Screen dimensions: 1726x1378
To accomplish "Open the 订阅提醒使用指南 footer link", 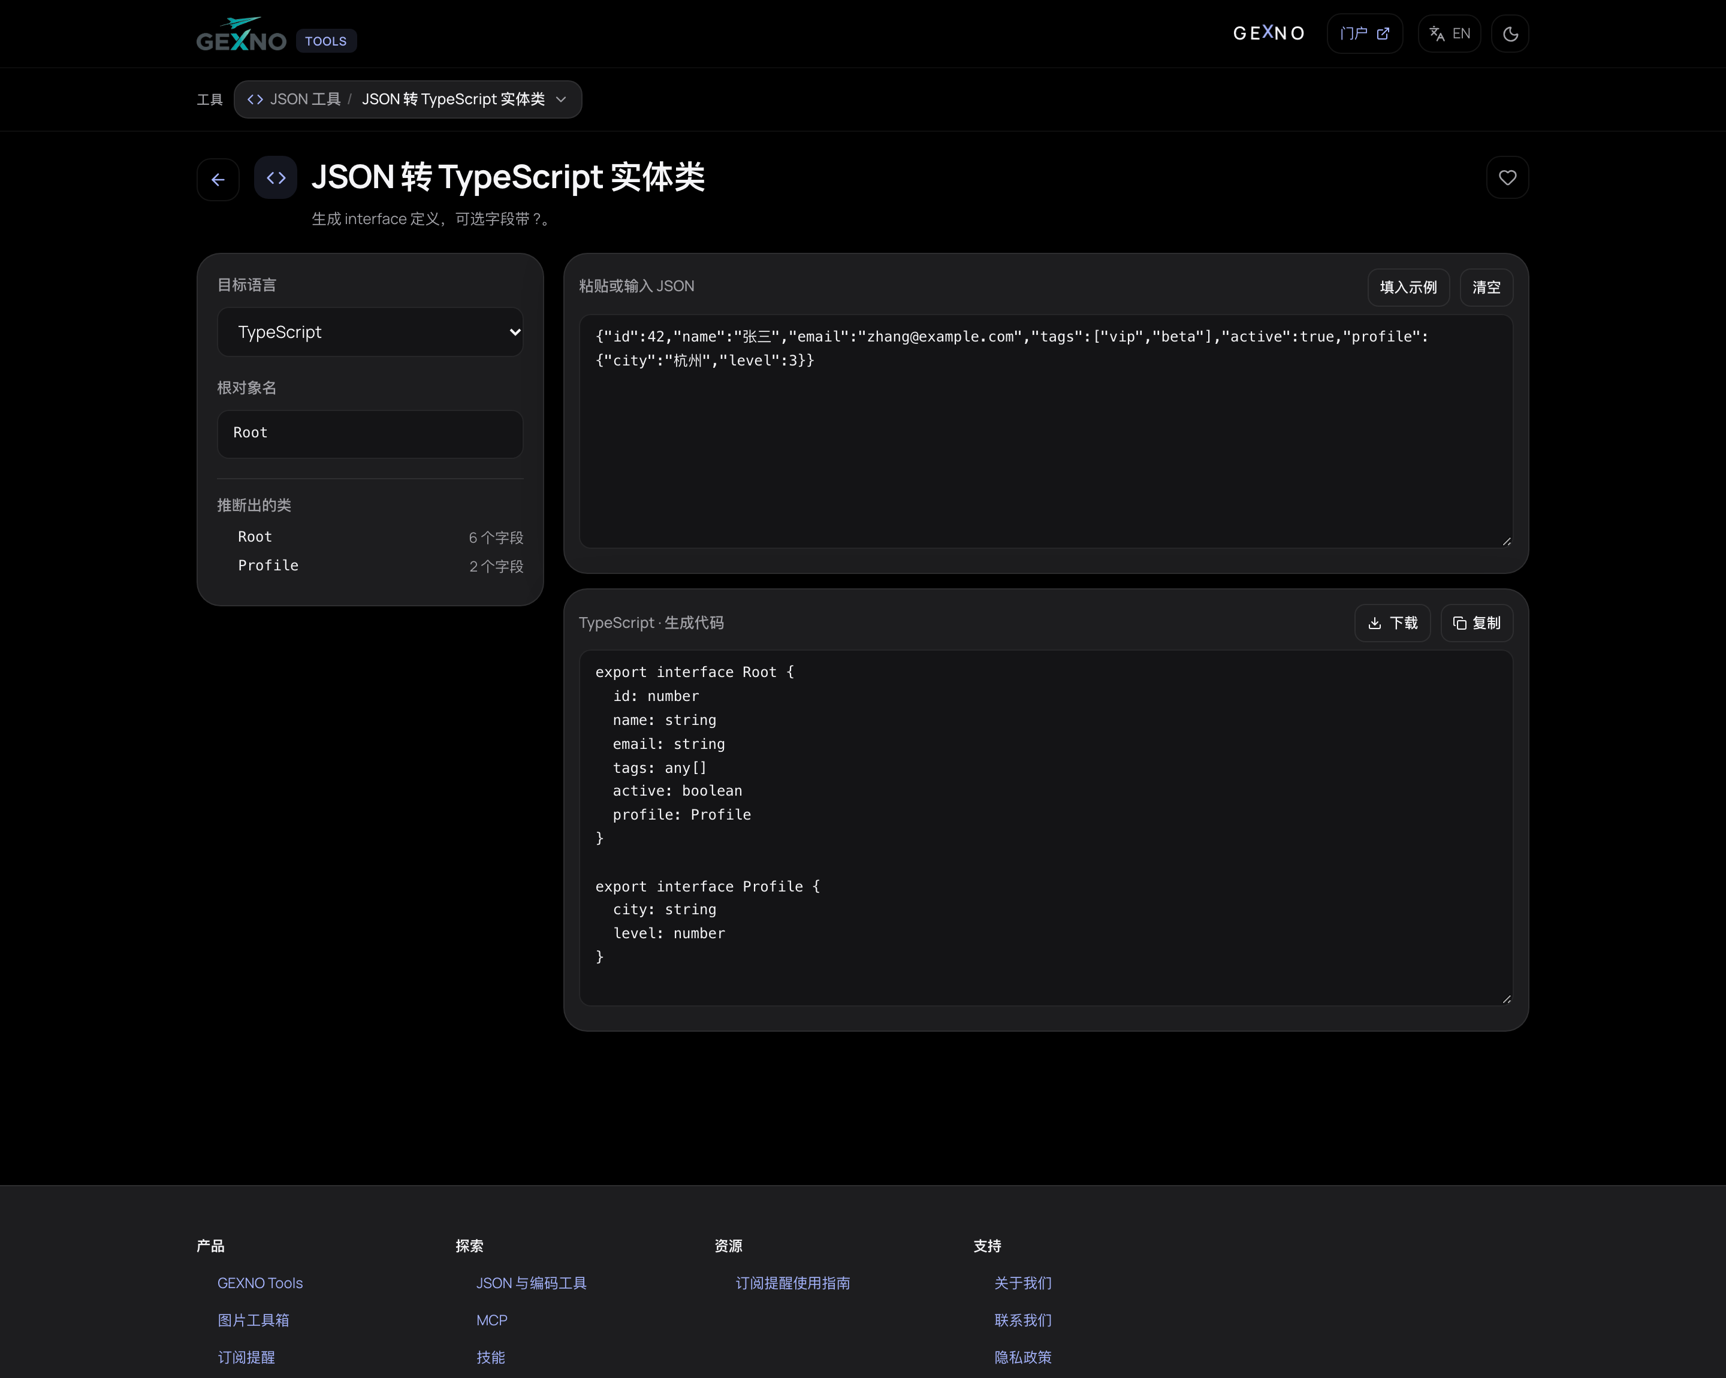I will (792, 1283).
